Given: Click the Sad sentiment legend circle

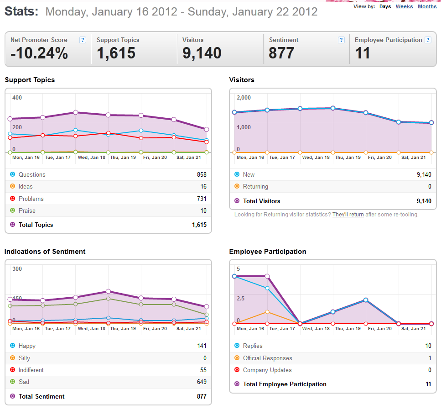Looking at the screenshot, I should 12,382.
